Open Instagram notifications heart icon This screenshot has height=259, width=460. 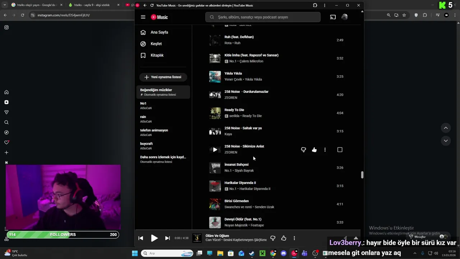coord(6,142)
